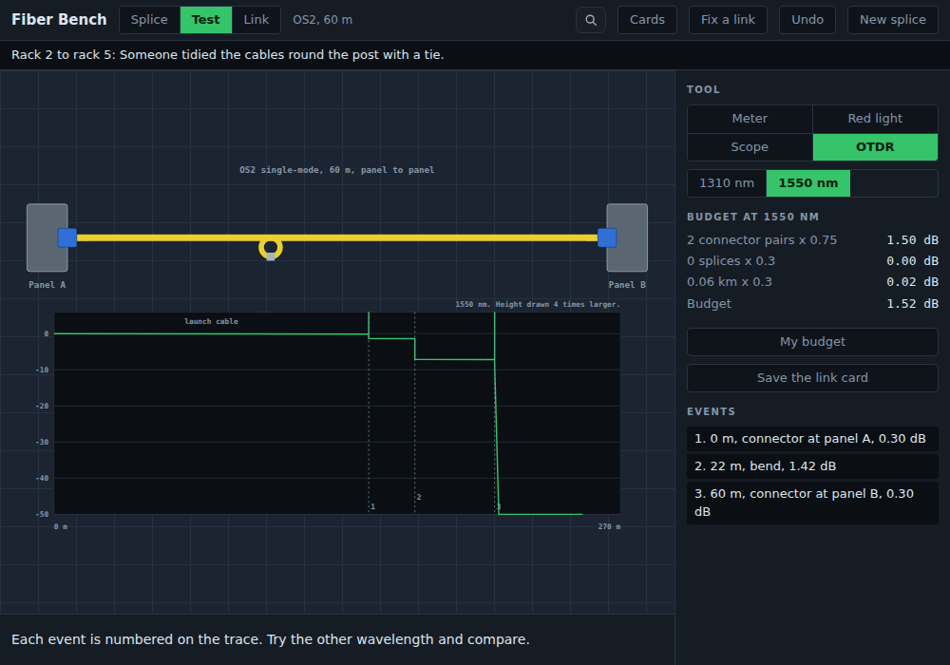Click the launch cable label on trace

click(x=212, y=322)
